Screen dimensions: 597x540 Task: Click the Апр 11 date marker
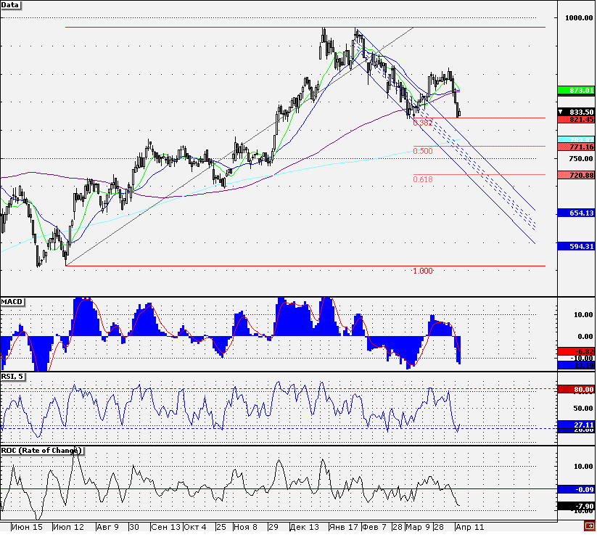coord(470,527)
